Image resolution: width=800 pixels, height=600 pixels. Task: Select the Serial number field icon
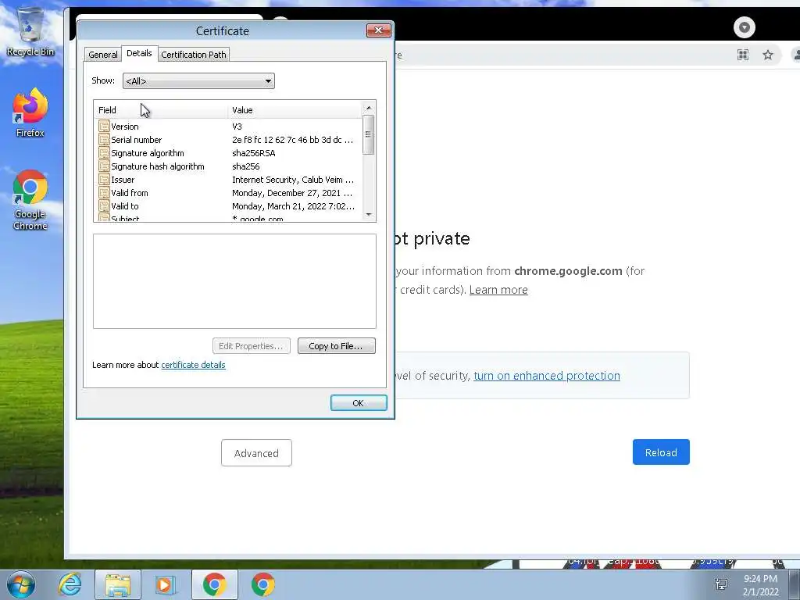click(104, 139)
